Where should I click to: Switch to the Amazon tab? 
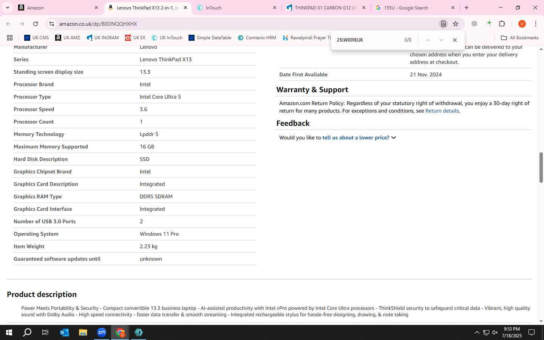57,8
